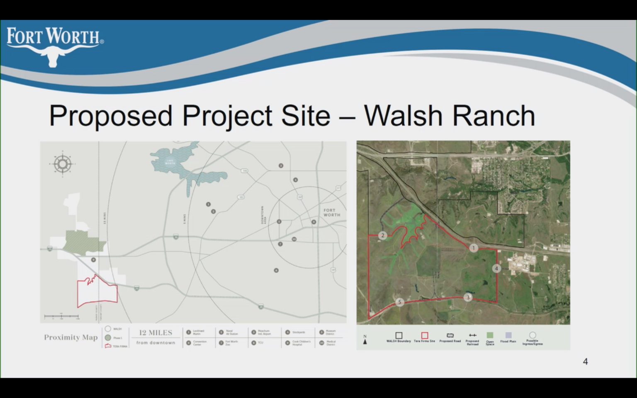Select ingress marker 4 on the aerial map

[x=496, y=268]
